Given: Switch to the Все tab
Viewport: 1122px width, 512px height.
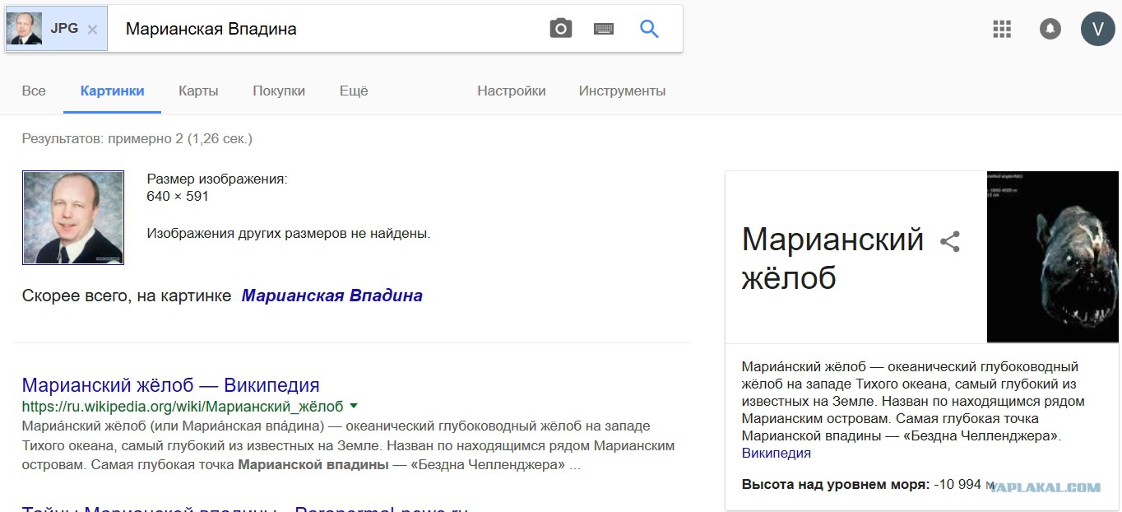Looking at the screenshot, I should pos(34,91).
